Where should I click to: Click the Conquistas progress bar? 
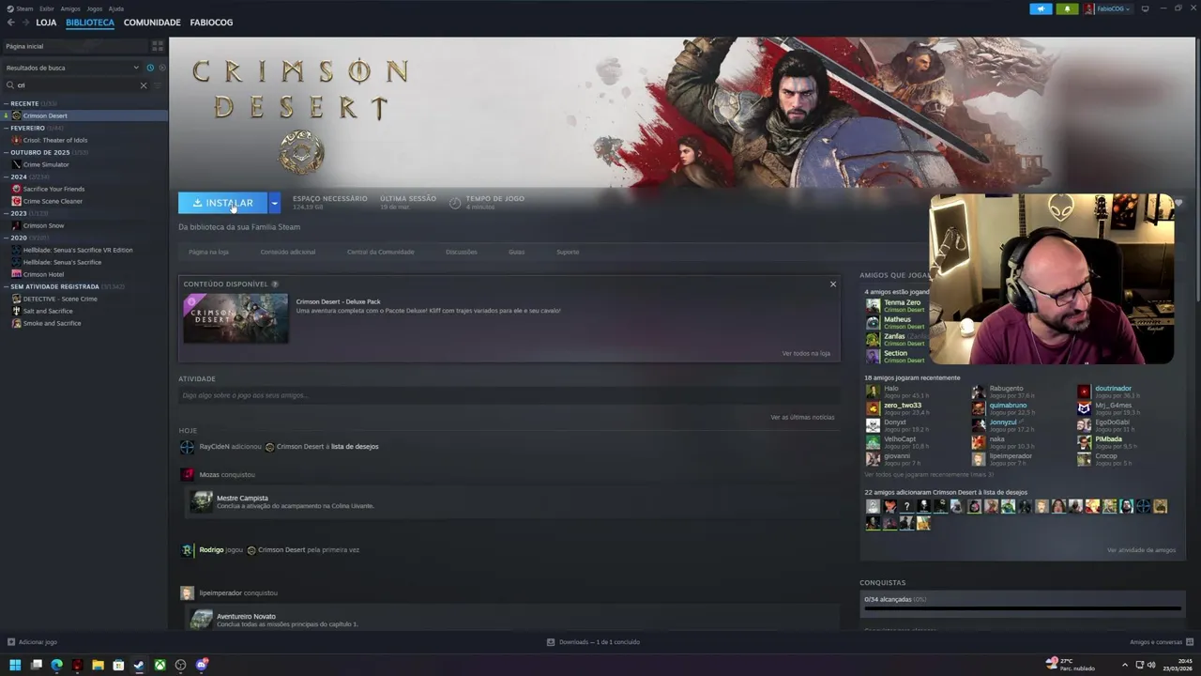pyautogui.click(x=1021, y=608)
